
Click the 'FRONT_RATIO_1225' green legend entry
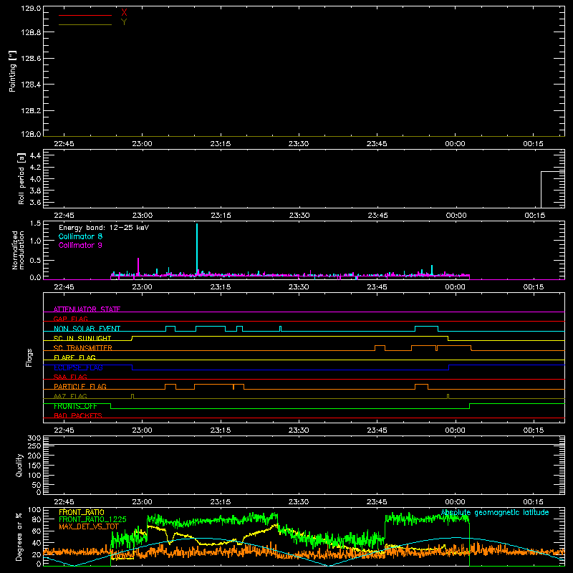coord(92,519)
